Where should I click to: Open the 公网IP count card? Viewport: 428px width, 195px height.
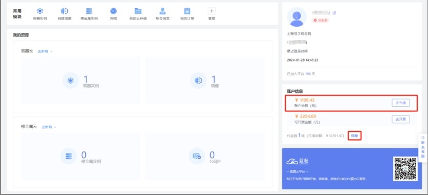204,157
